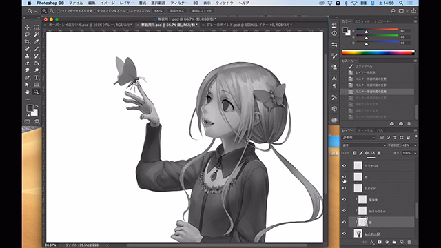
Task: Click the color spectrum ramp bar
Action: (x=378, y=52)
